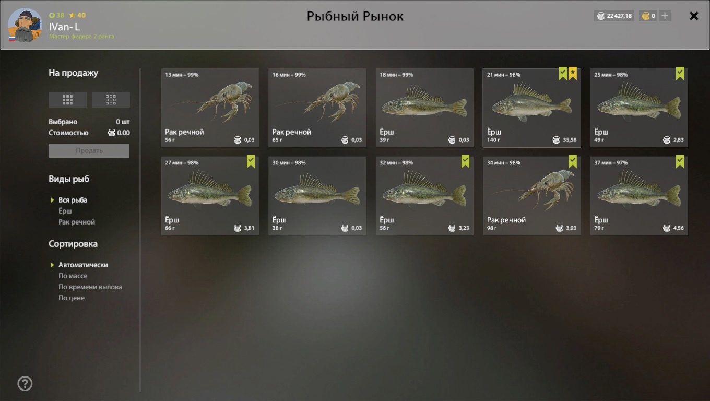Open the help question mark icon
This screenshot has height=401, width=710.
[25, 384]
